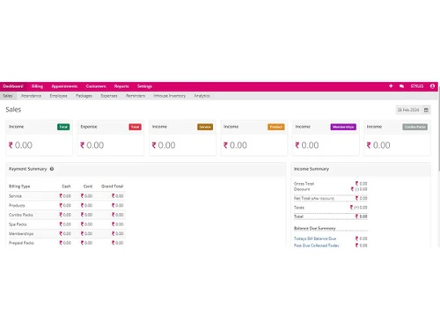This screenshot has width=440, height=330.
Task: Open the Billing menu
Action: (x=37, y=86)
